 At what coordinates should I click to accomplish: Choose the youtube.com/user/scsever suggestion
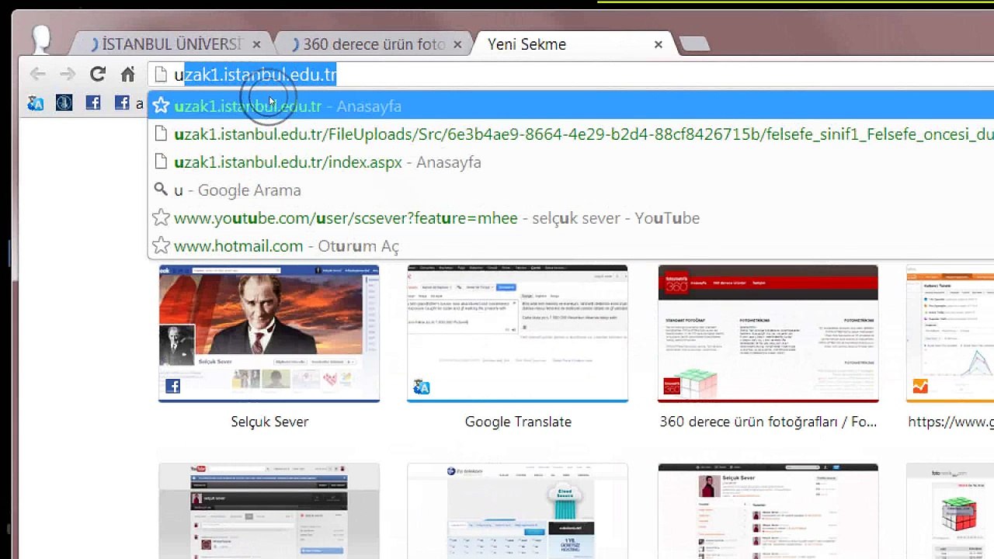(x=571, y=218)
